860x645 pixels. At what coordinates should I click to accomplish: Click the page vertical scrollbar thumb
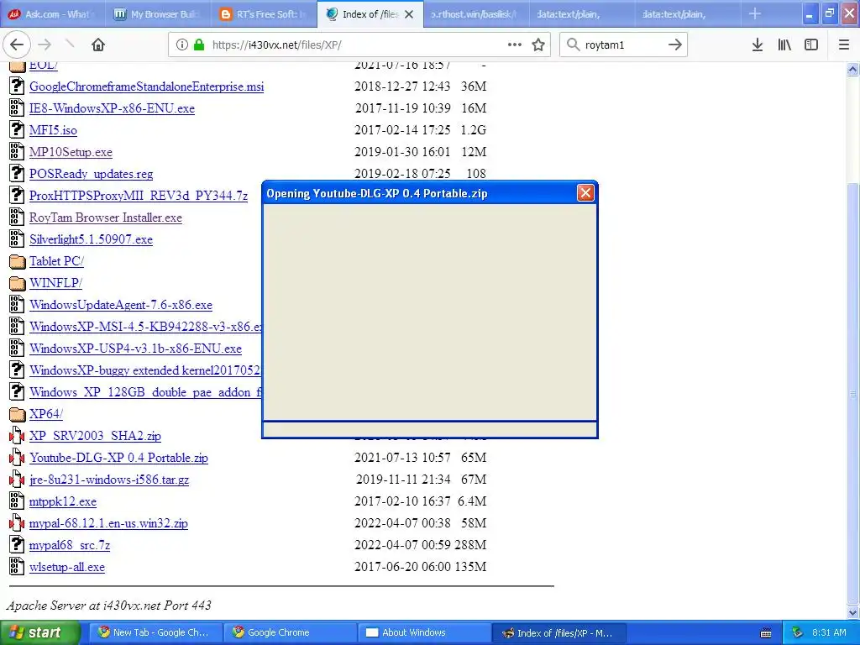click(x=852, y=393)
